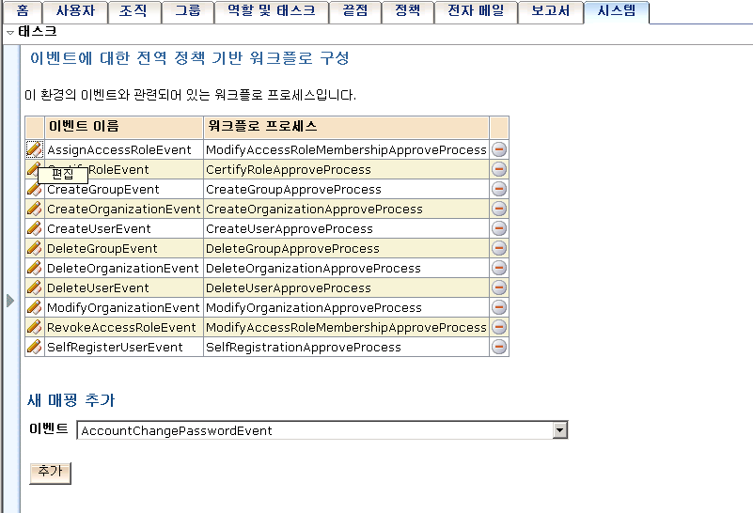Viewport: 753px width, 513px height.
Task: Click the AssignAccessRoleEvent cell
Action: tap(124, 149)
